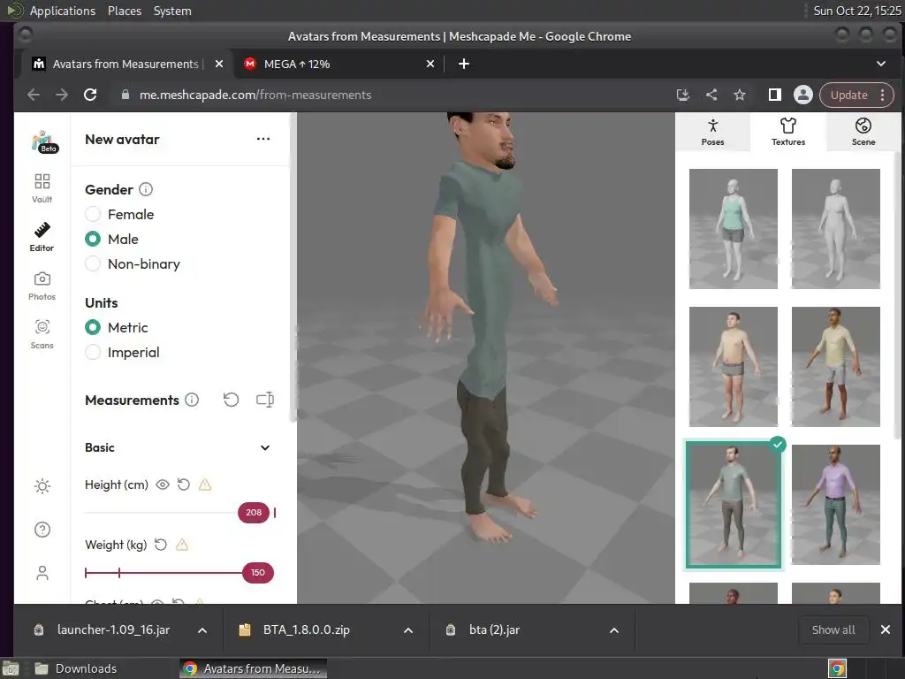
Task: Open Chrome three-dot menu next to Update
Action: pos(883,95)
